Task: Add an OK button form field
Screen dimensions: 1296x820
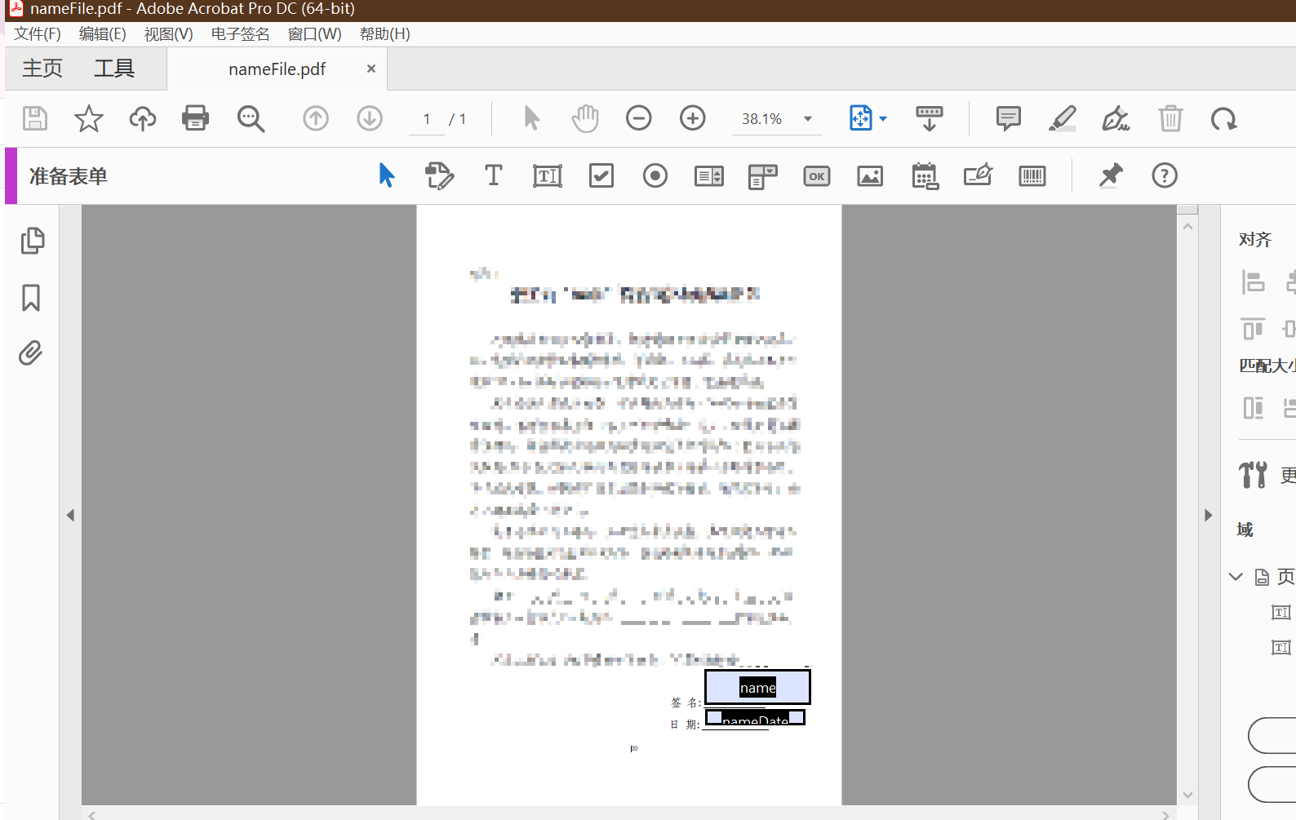Action: click(x=817, y=175)
